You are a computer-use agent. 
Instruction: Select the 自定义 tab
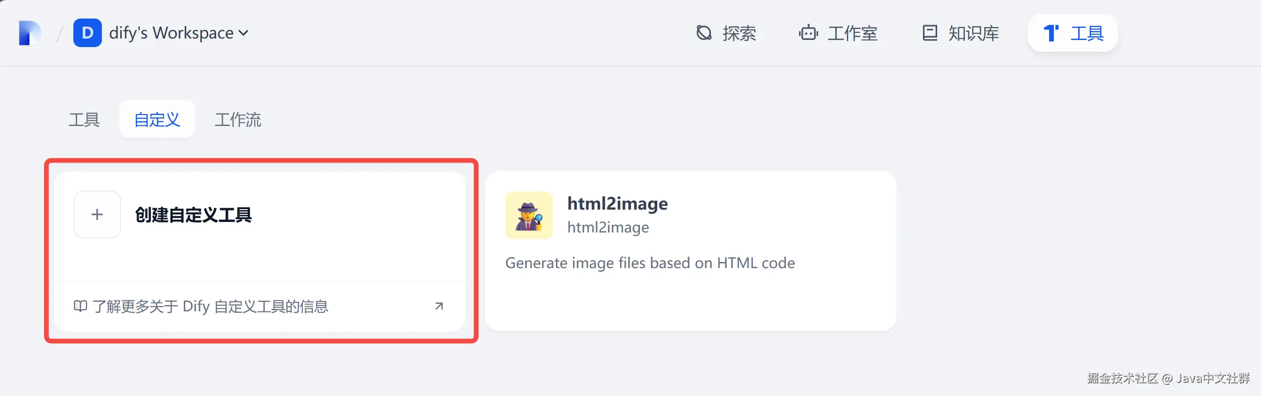tap(157, 119)
